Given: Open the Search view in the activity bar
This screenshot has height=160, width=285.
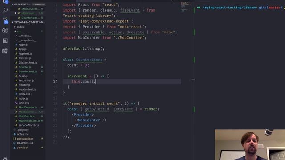Looking at the screenshot, I should 5,10.
